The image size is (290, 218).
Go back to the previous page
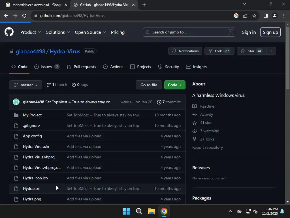[x=6, y=16]
